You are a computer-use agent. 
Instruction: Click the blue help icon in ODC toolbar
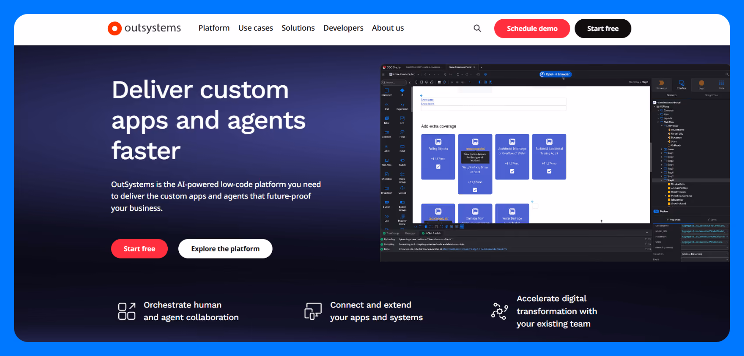click(485, 74)
